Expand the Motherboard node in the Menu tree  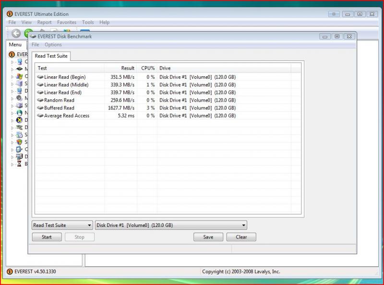coord(12,69)
